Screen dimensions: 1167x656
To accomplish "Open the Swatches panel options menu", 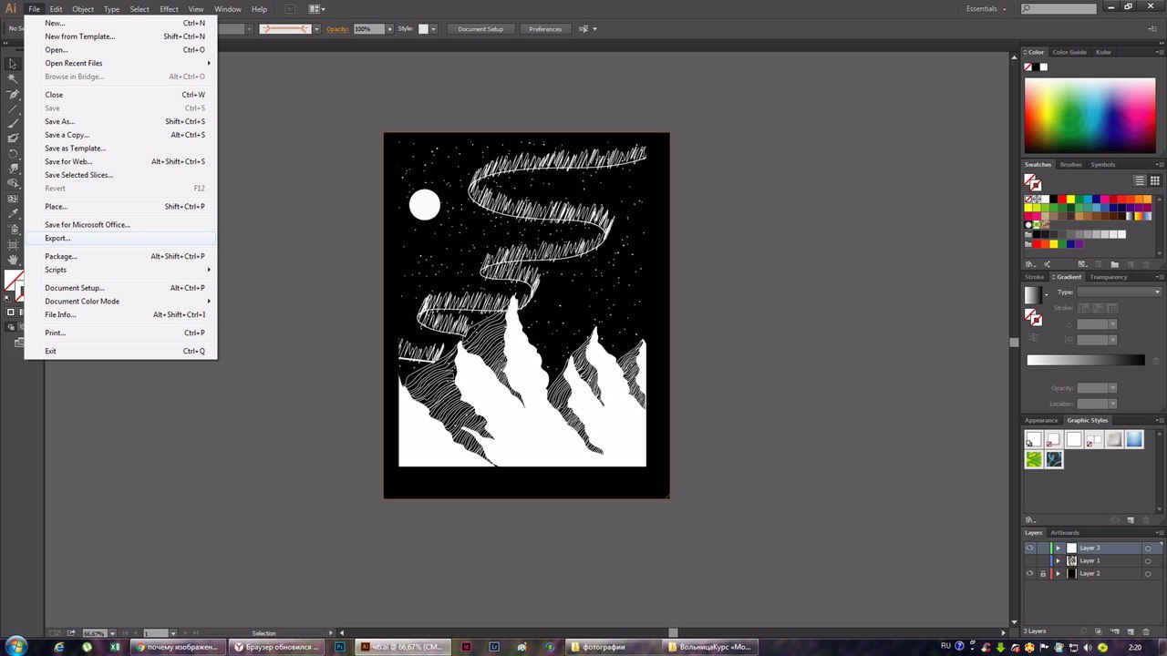I will pyautogui.click(x=1158, y=165).
